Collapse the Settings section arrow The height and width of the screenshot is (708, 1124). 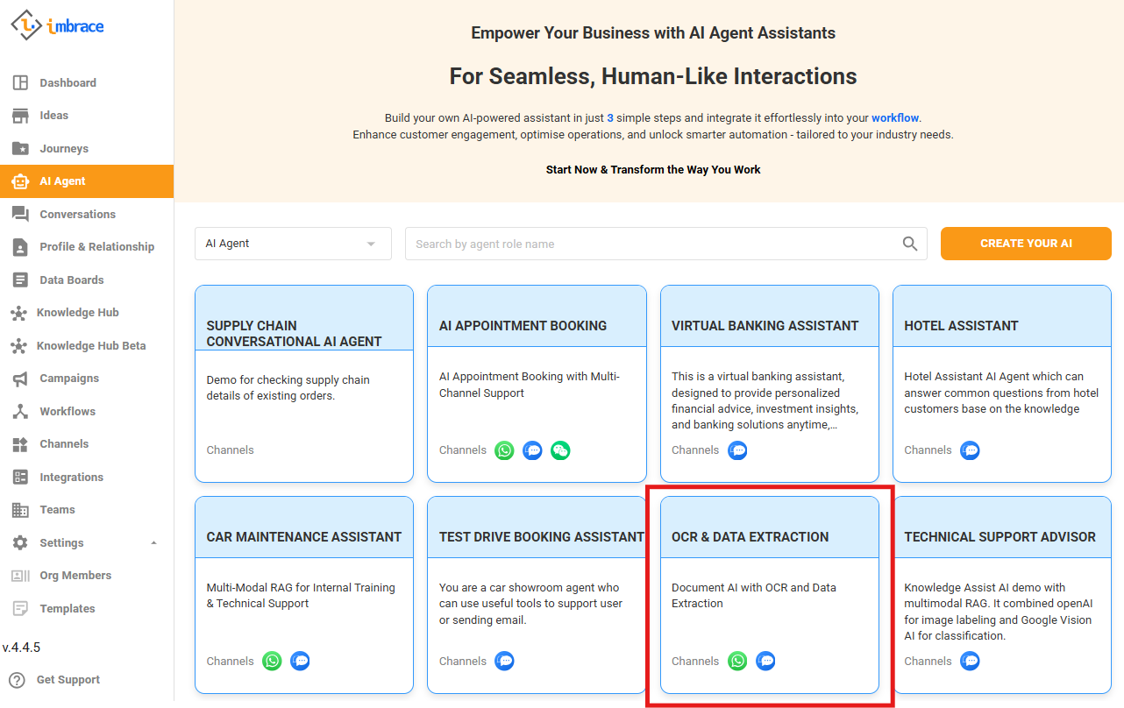coord(153,543)
